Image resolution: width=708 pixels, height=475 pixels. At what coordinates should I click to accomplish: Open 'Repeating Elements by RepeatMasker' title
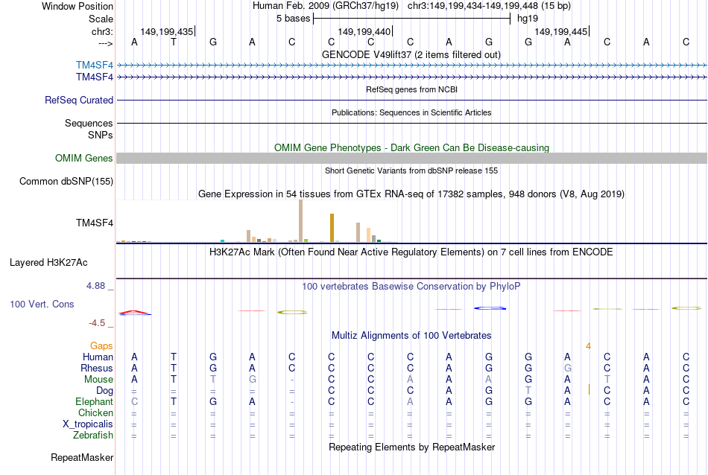tap(411, 447)
